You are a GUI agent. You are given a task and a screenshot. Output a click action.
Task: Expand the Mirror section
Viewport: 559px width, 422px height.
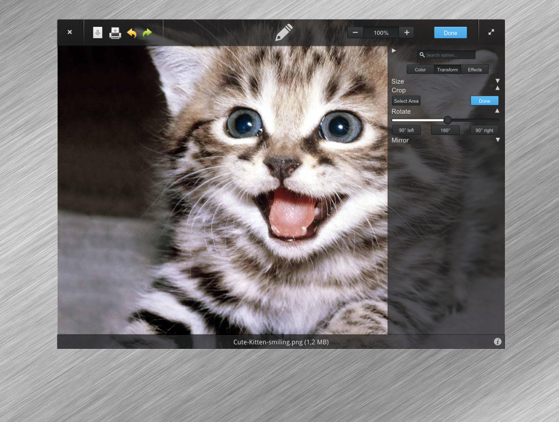497,140
